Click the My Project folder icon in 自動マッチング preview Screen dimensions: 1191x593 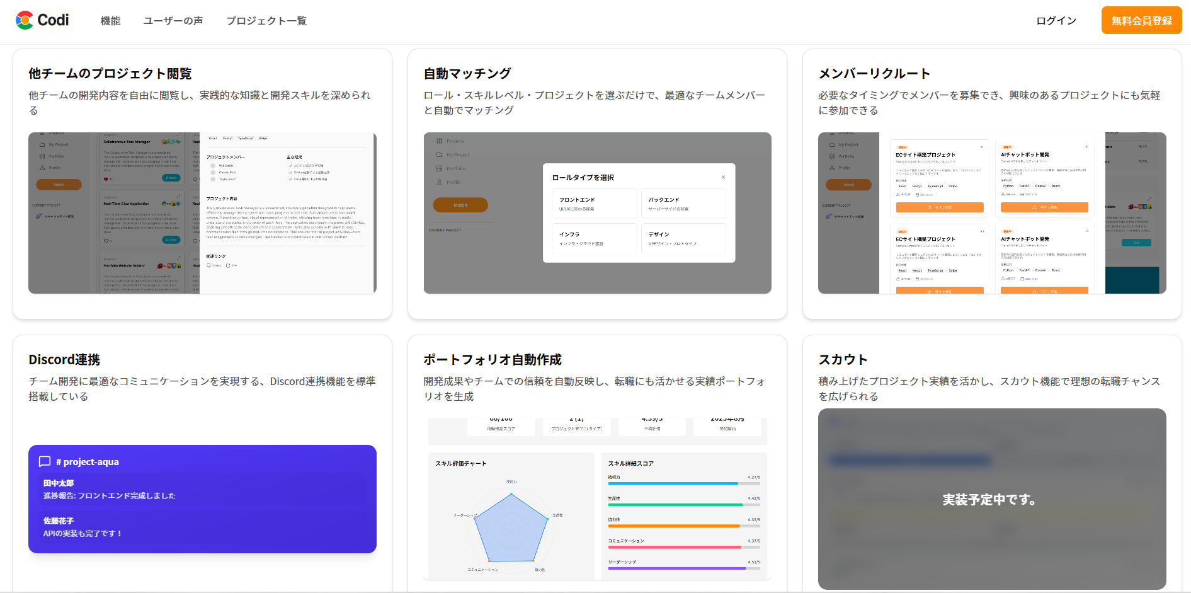[x=439, y=155]
